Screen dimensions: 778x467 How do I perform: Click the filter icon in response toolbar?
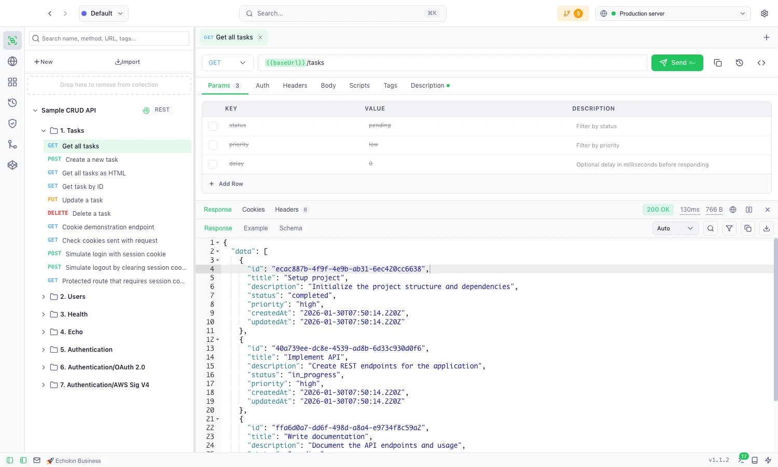click(x=729, y=228)
